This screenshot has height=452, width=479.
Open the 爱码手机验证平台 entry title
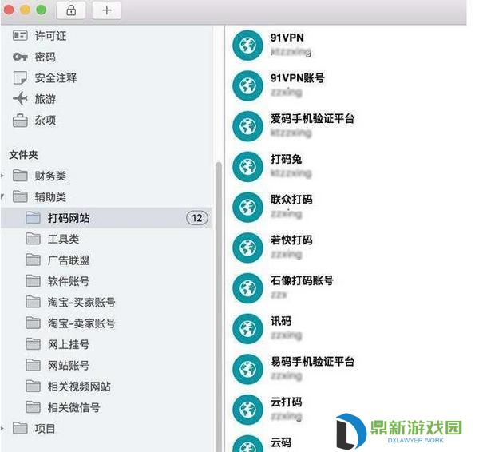(x=312, y=118)
